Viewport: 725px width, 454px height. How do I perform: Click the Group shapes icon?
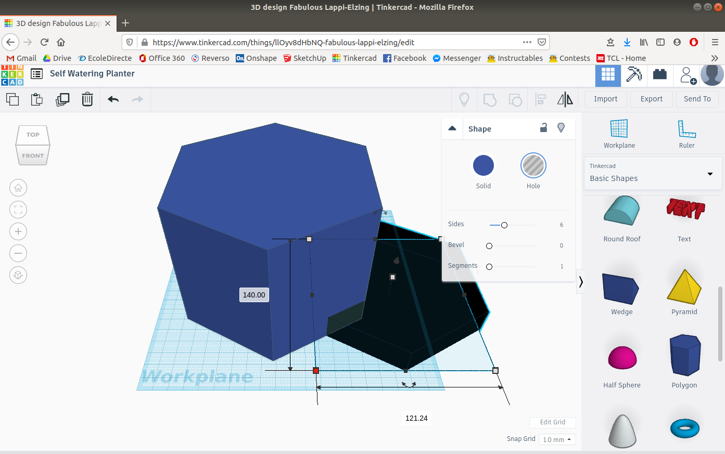[490, 99]
